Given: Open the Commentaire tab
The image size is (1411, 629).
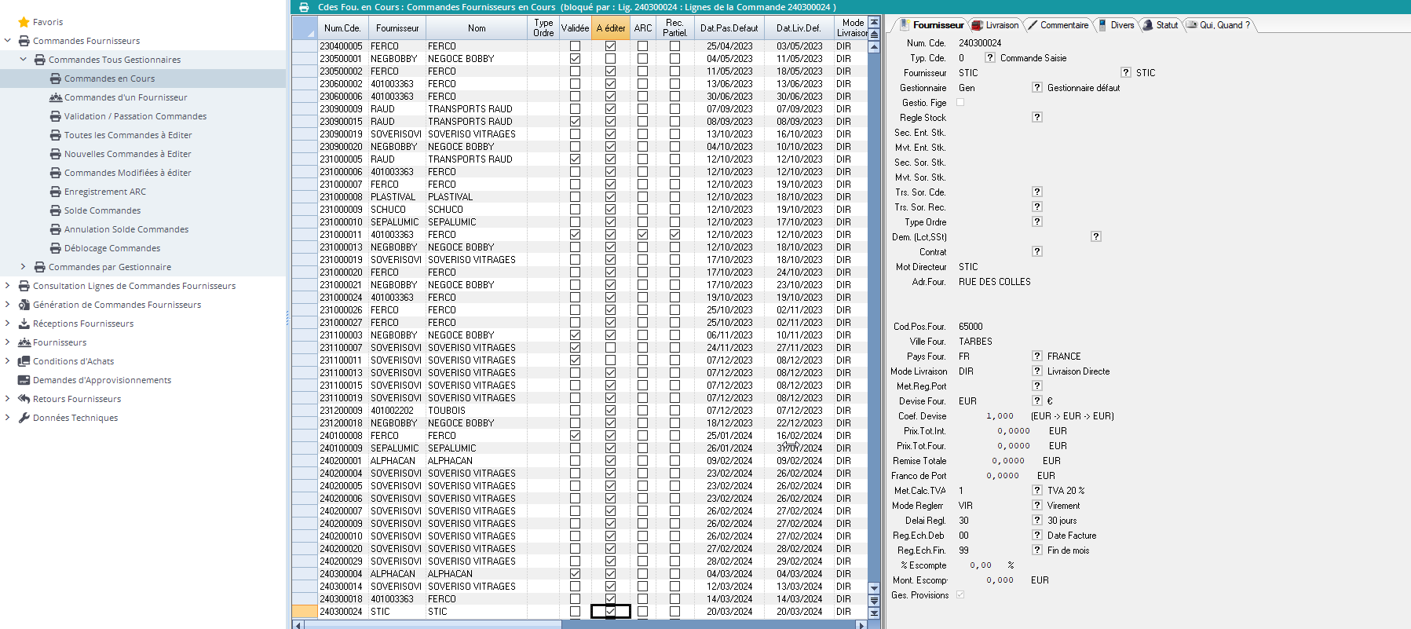Looking at the screenshot, I should coord(1058,25).
